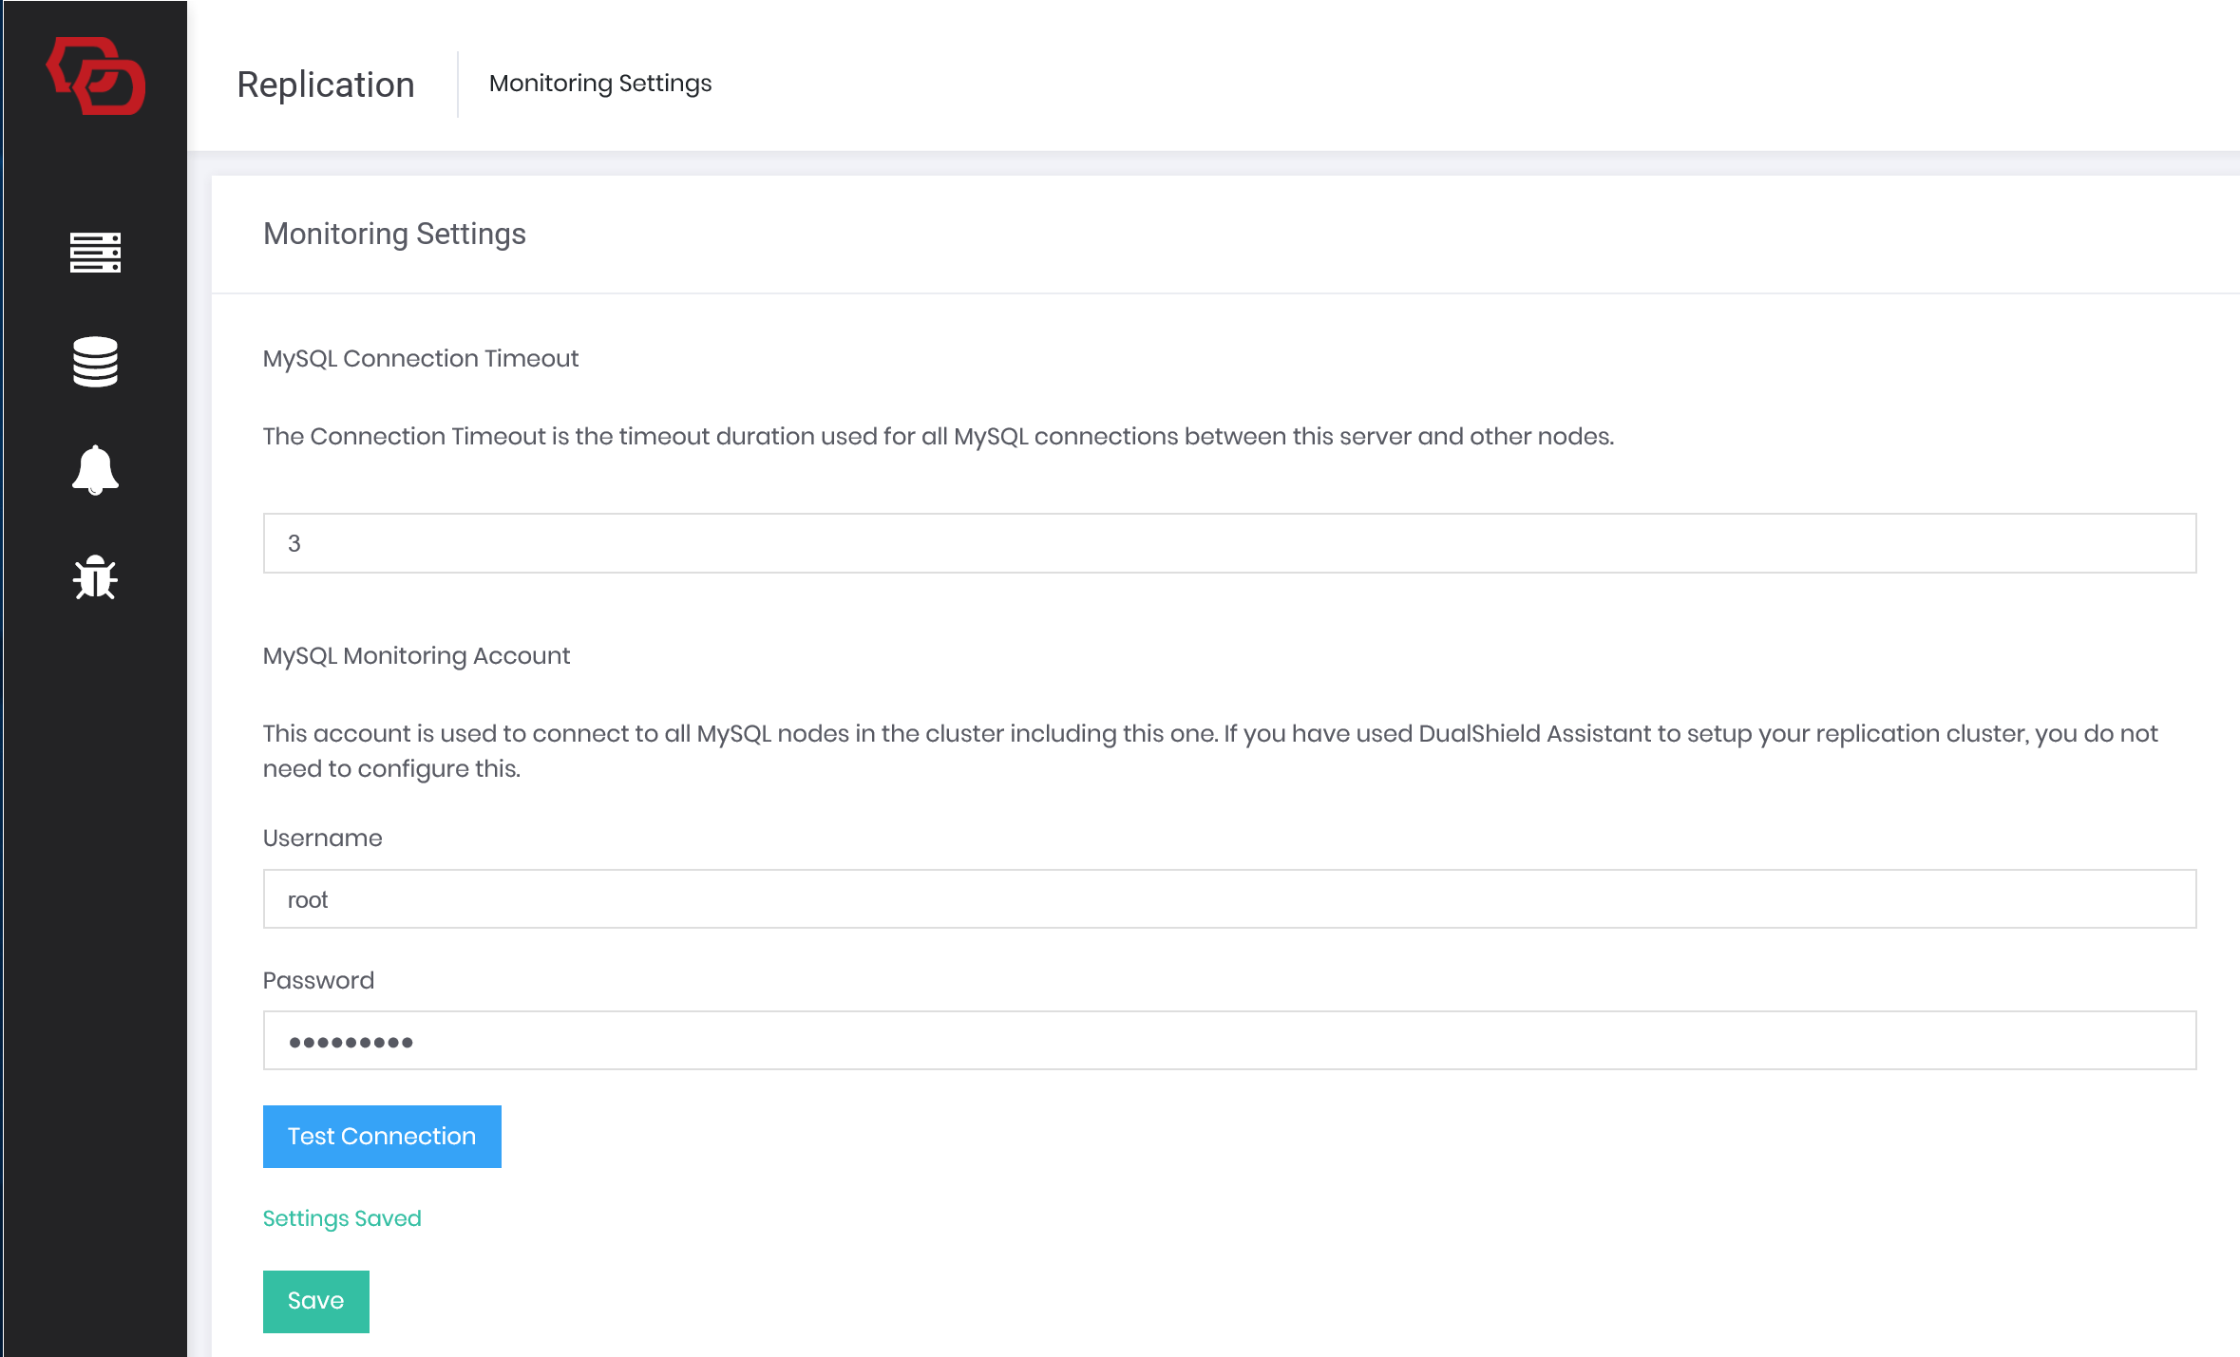Screen dimensions: 2240x1357
Task: Click the MySQL Connection Timeout label
Action: click(420, 359)
